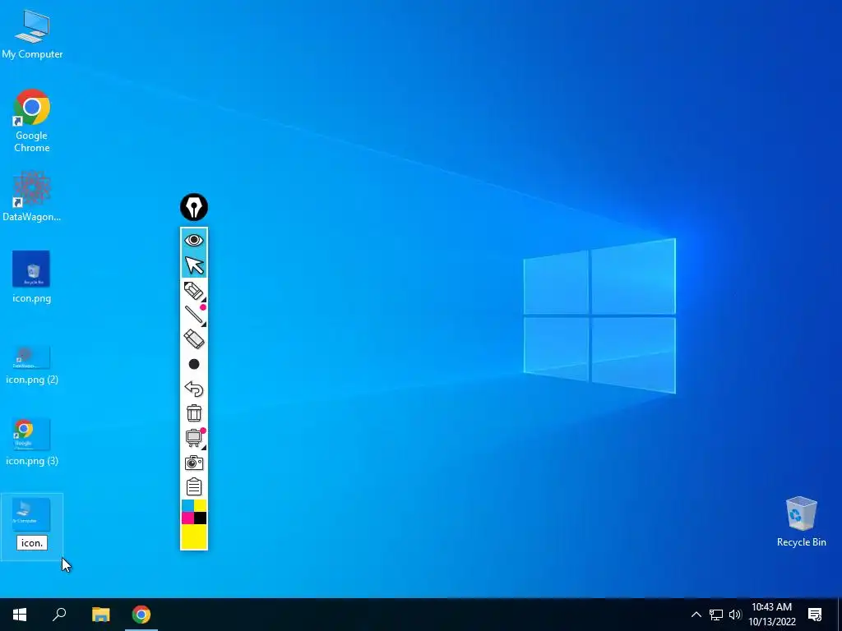Pick the black color swatch
Screen dimensions: 842x631
[x=201, y=518]
